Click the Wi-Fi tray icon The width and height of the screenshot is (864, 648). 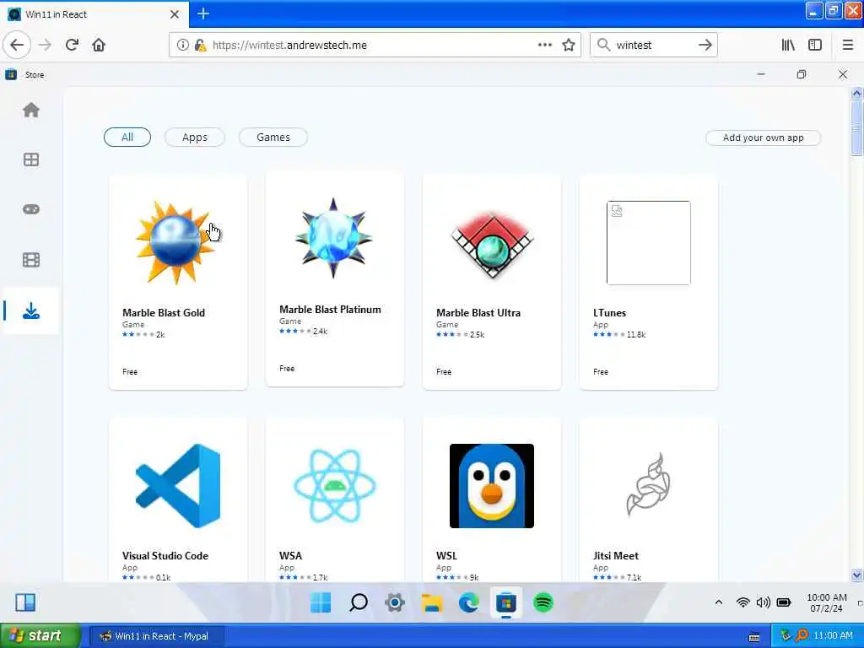tap(742, 602)
